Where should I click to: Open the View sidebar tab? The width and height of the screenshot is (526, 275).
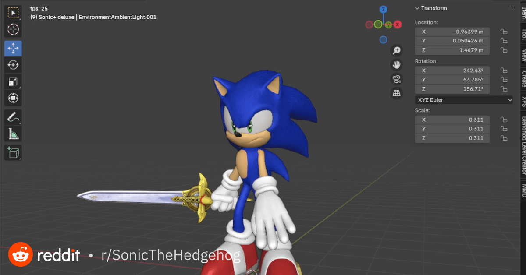(x=523, y=55)
